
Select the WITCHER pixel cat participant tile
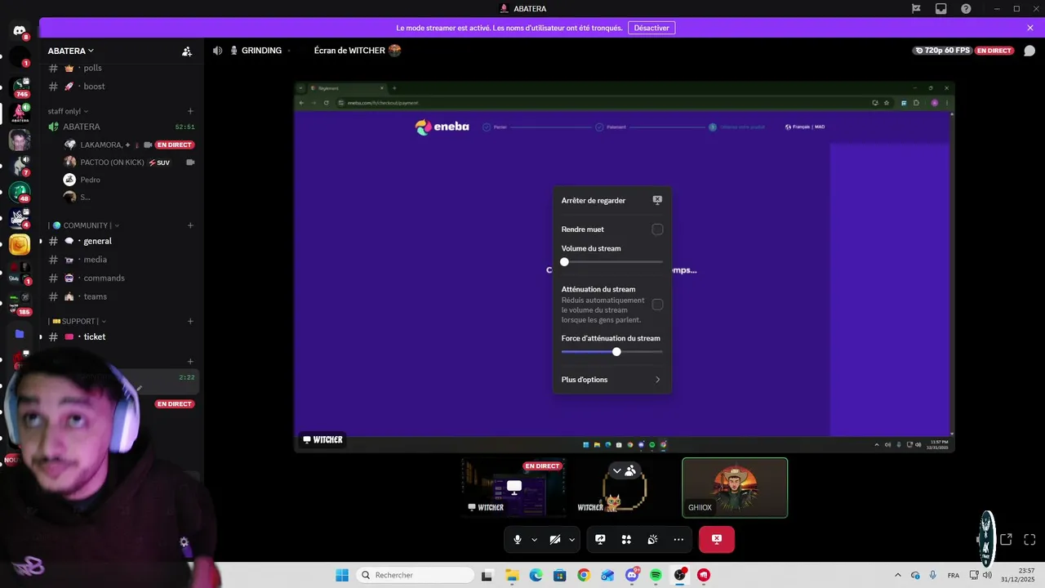click(x=625, y=488)
